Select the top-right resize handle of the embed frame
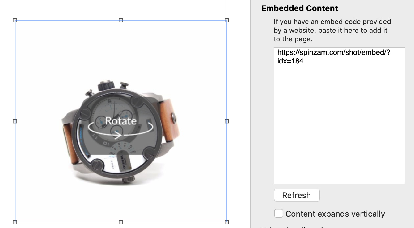This screenshot has height=228, width=414. tap(227, 20)
